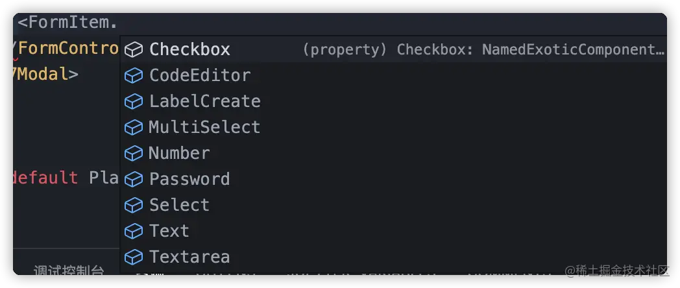Click the cube icon beside MultiSelect
Viewport: 680px width, 288px height.
point(134,128)
